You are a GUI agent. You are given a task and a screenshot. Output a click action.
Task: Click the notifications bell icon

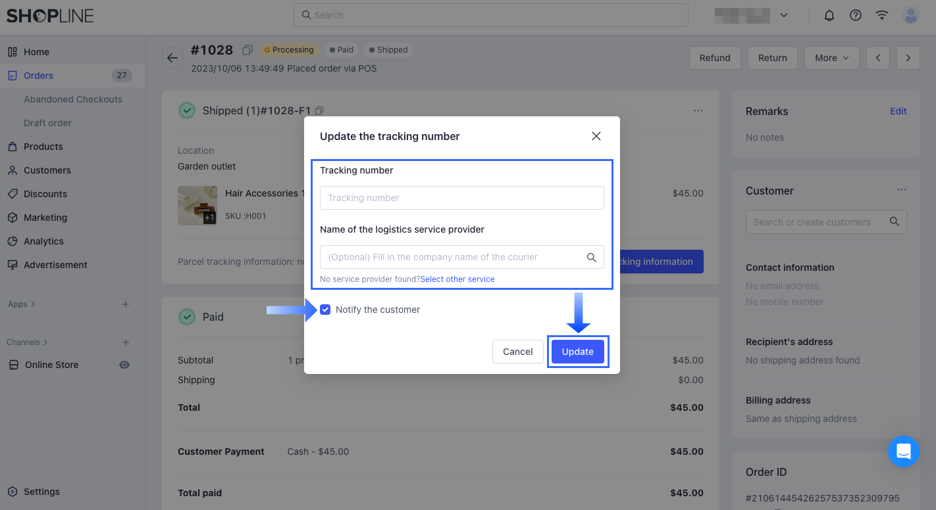pos(829,14)
